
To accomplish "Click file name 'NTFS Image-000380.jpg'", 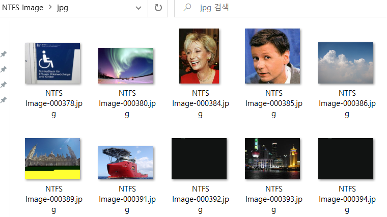I will tap(127, 103).
